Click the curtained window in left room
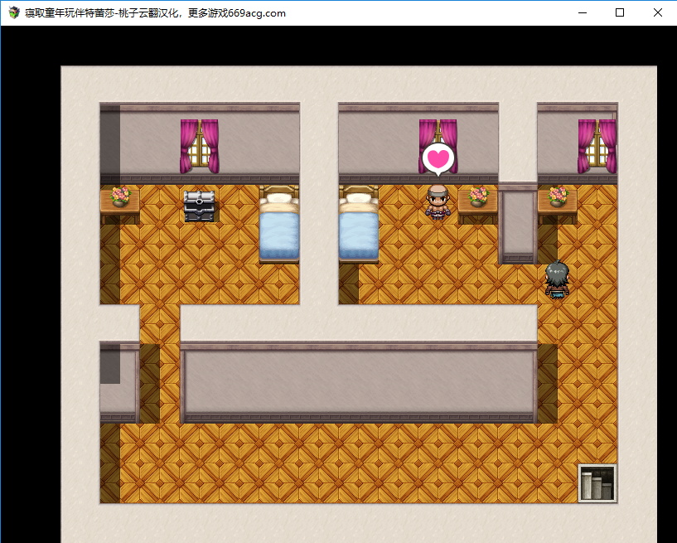This screenshot has height=543, width=677. click(x=200, y=147)
